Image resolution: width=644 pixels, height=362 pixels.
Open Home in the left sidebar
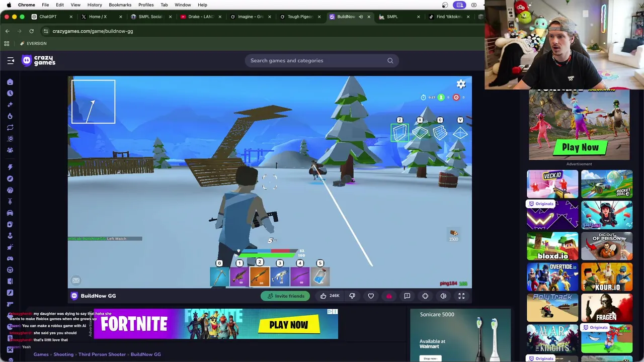click(10, 82)
